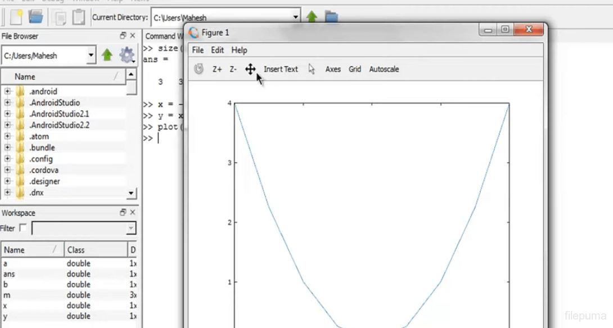Click Autoscale in figure toolbar
Image resolution: width=613 pixels, height=328 pixels.
pos(384,69)
